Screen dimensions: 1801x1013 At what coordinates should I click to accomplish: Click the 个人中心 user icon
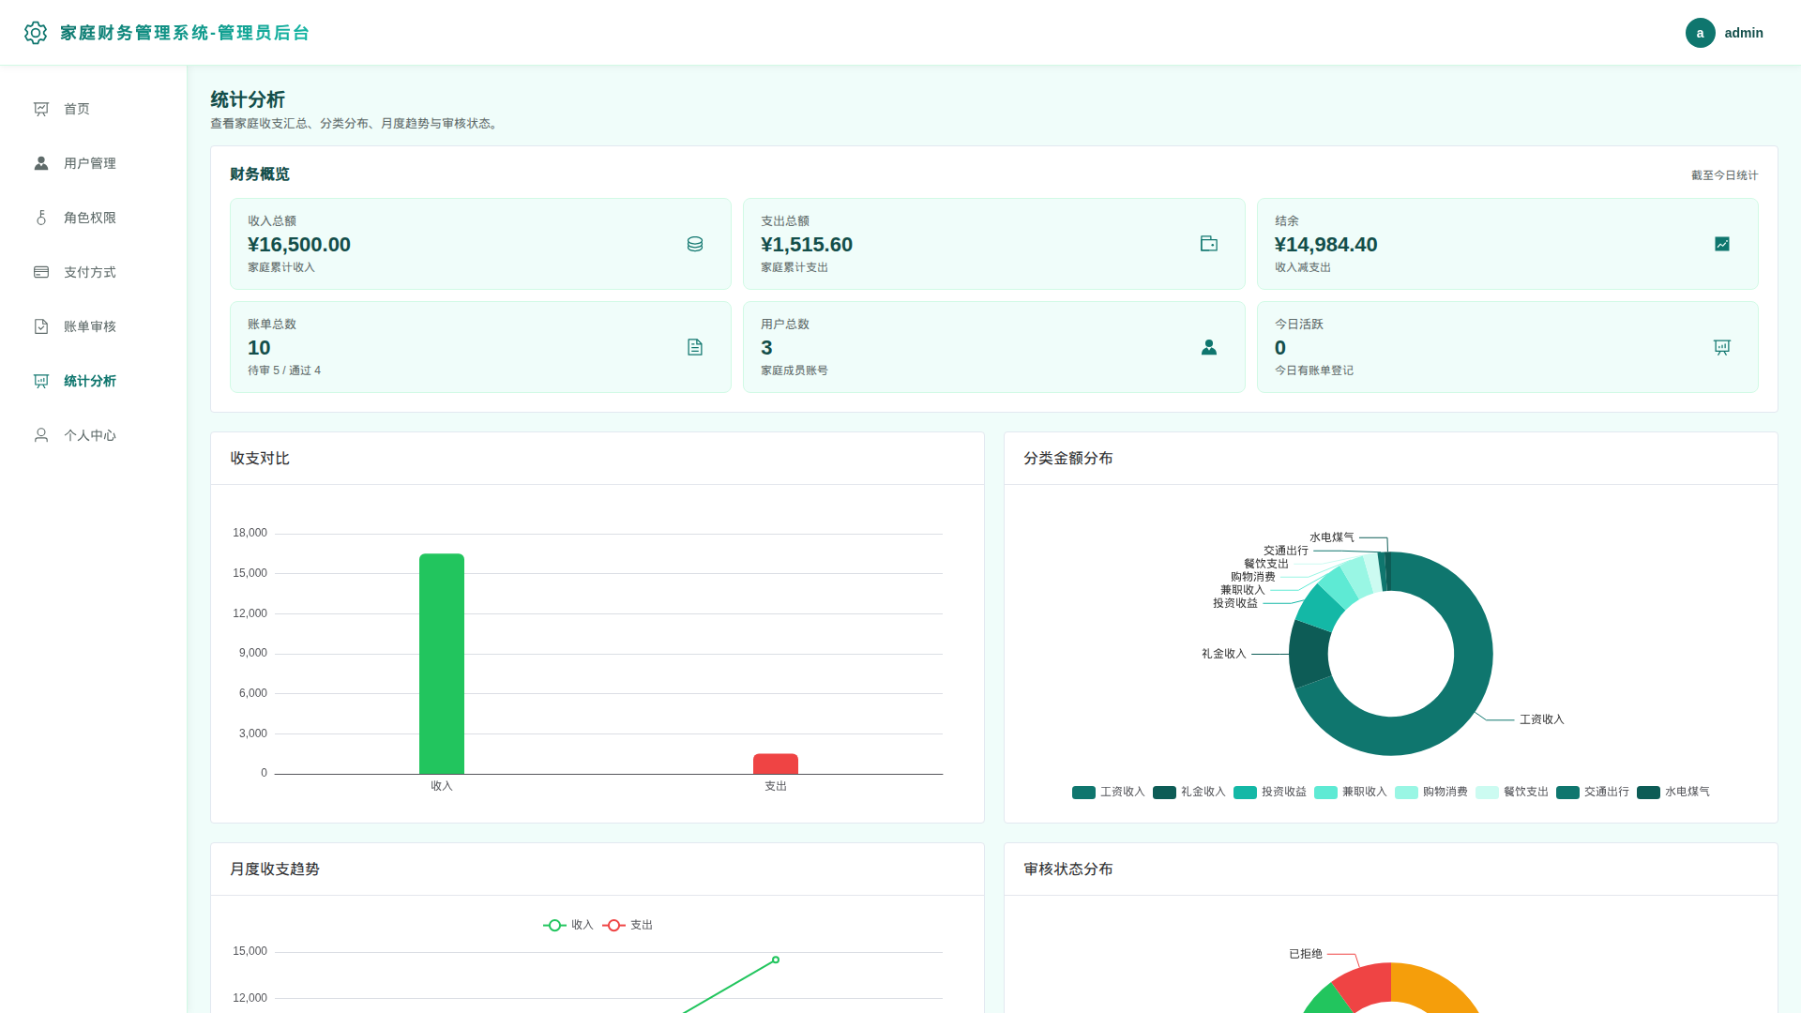(41, 435)
